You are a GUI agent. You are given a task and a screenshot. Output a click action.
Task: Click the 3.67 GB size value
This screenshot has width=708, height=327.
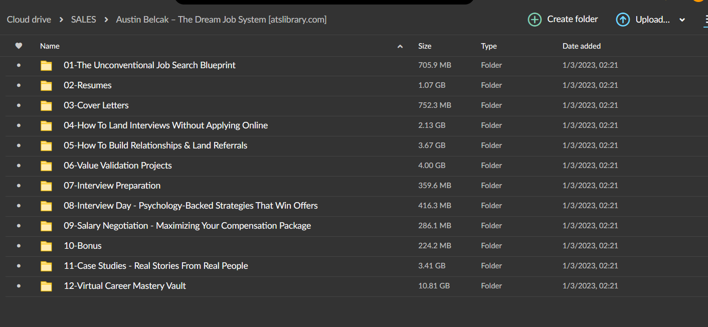click(432, 145)
